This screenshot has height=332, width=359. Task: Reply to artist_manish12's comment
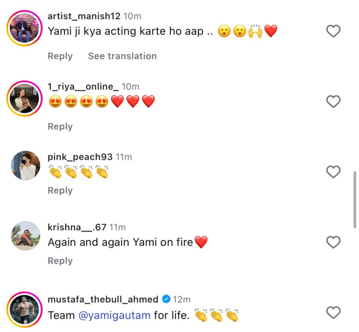(60, 56)
